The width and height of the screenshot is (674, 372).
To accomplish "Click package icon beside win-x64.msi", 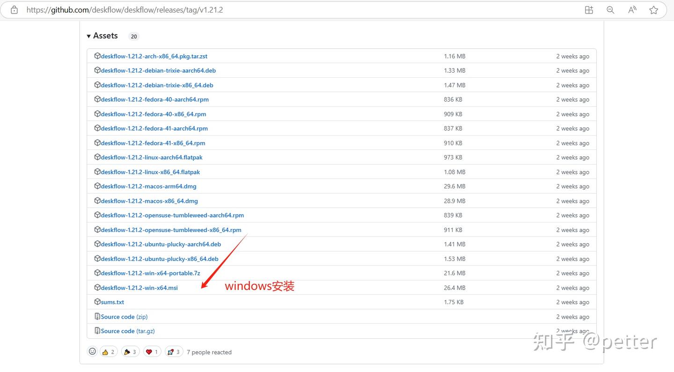I will pos(97,287).
